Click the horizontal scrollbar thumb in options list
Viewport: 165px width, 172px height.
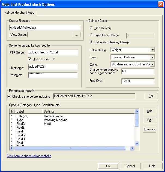point(70,148)
